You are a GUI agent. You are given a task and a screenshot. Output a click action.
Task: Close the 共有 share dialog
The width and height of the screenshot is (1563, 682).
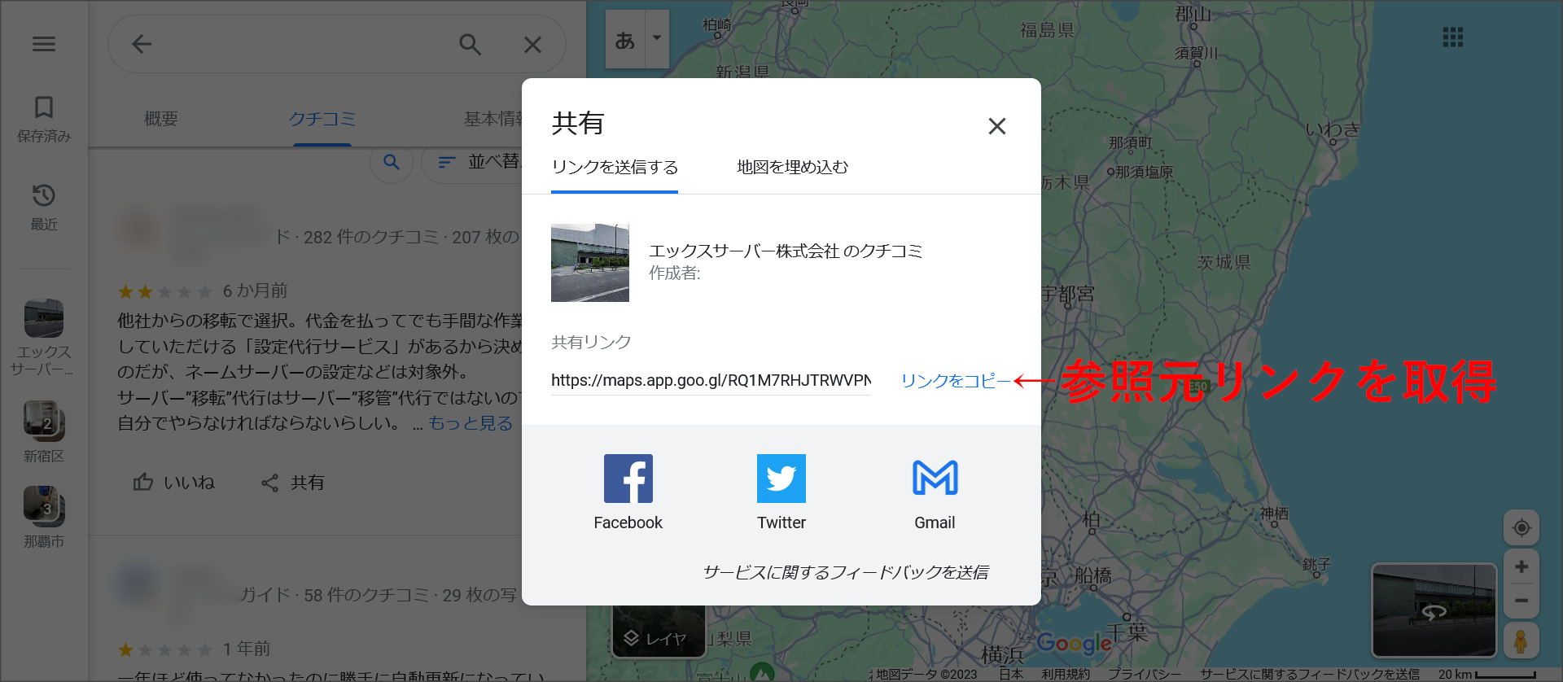click(996, 126)
